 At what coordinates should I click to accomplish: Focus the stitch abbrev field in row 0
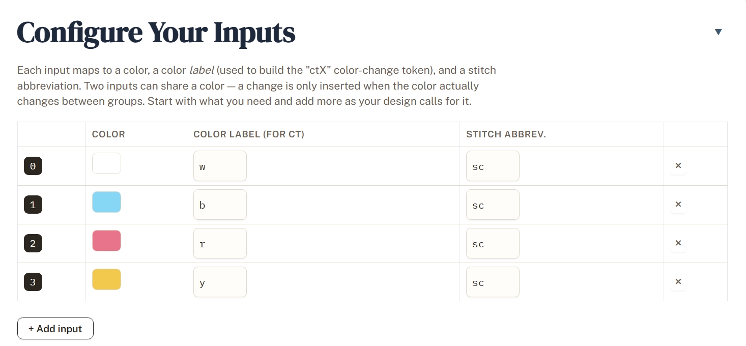[x=493, y=166]
